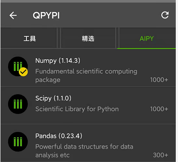Go back using the arrow icon
This screenshot has height=162, width=178.
(x=13, y=15)
